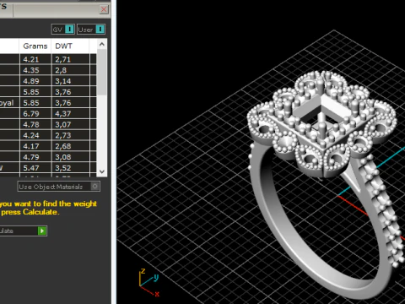Select the 4.79 grams cell
This screenshot has height=304, width=405.
coord(35,157)
